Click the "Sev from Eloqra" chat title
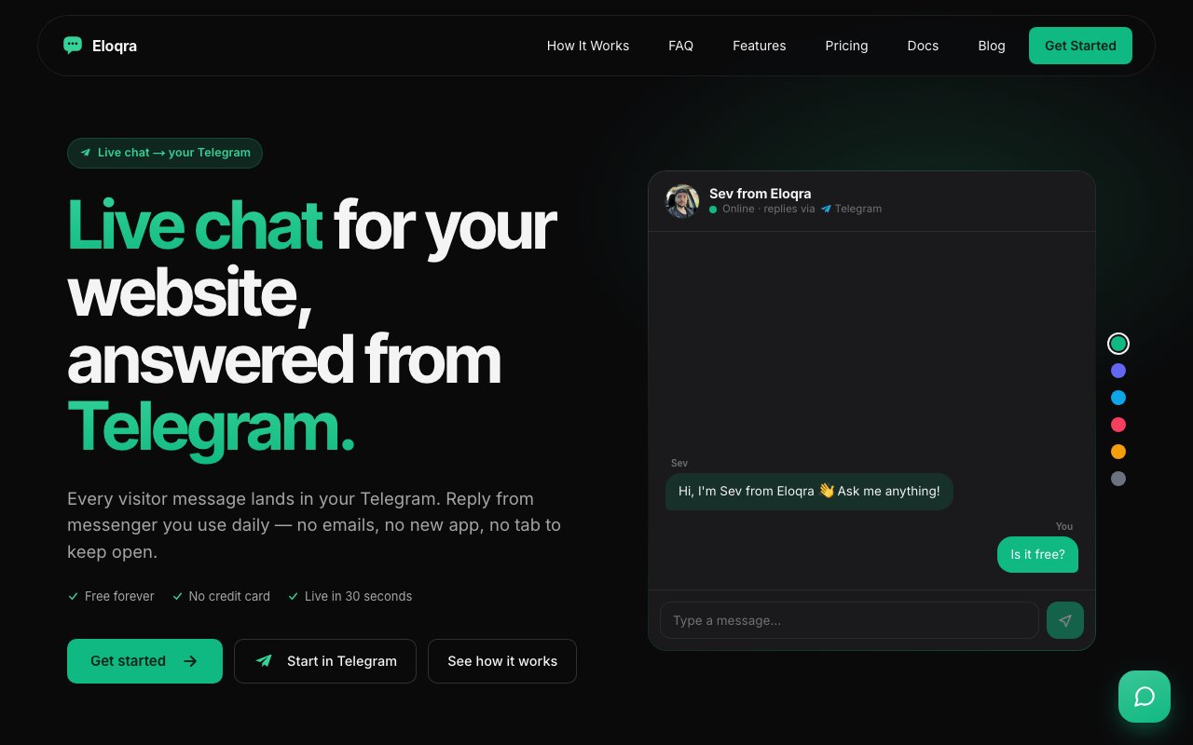The width and height of the screenshot is (1193, 745). click(x=761, y=194)
